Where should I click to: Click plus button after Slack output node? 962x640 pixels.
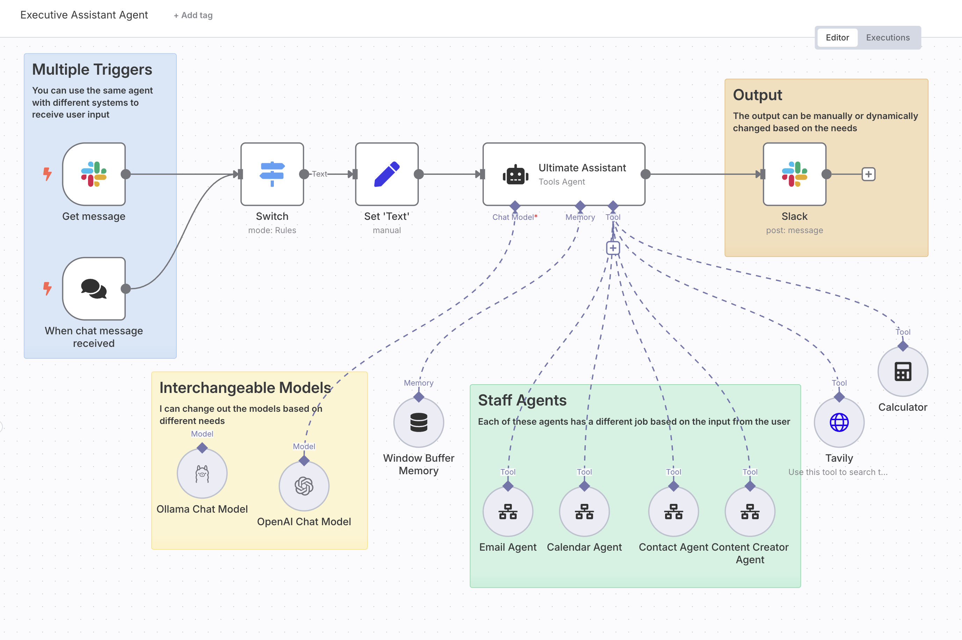(868, 174)
